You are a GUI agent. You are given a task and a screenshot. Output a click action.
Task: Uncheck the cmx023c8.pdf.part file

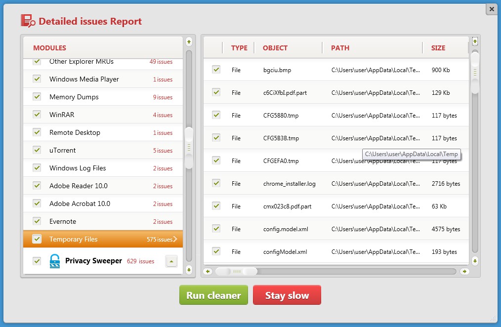216,205
